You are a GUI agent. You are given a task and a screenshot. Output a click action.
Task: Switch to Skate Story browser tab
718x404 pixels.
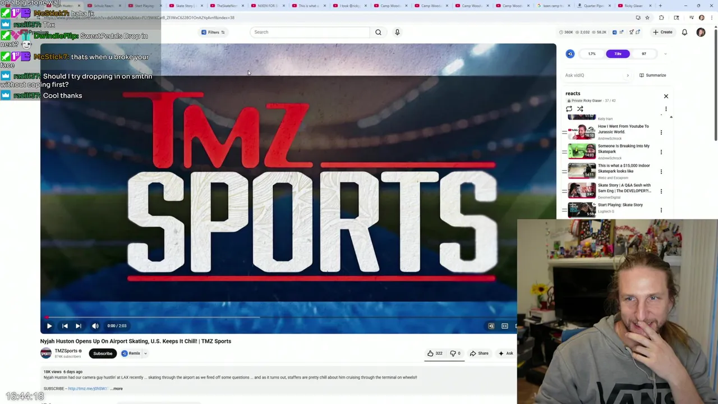(183, 6)
